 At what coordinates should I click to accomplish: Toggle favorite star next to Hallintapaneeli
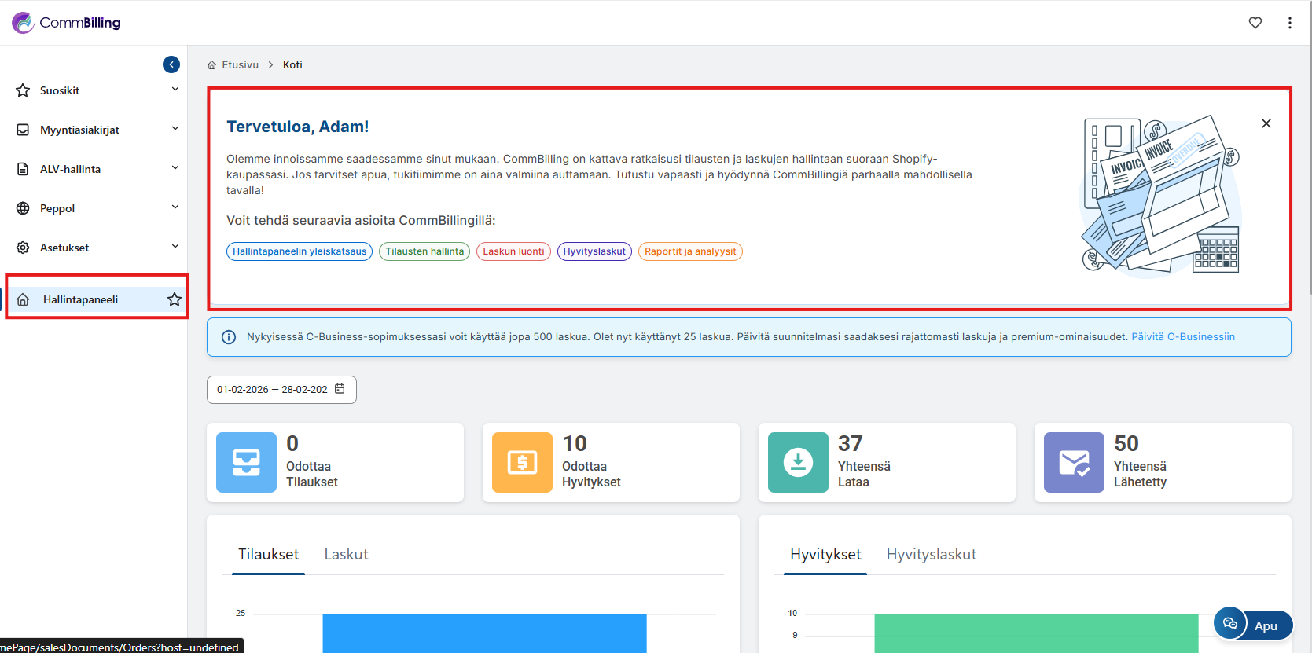(x=175, y=299)
